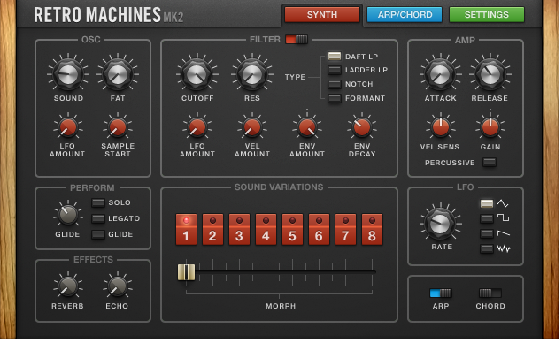Screen dimensions: 559x339
Task: Click the Morph slider handle
Action: (186, 272)
